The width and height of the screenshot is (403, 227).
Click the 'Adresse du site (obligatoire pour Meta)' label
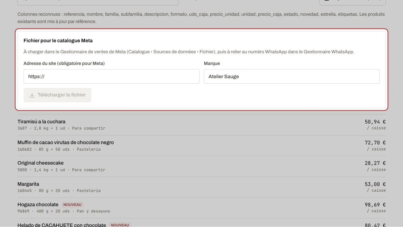pos(64,63)
